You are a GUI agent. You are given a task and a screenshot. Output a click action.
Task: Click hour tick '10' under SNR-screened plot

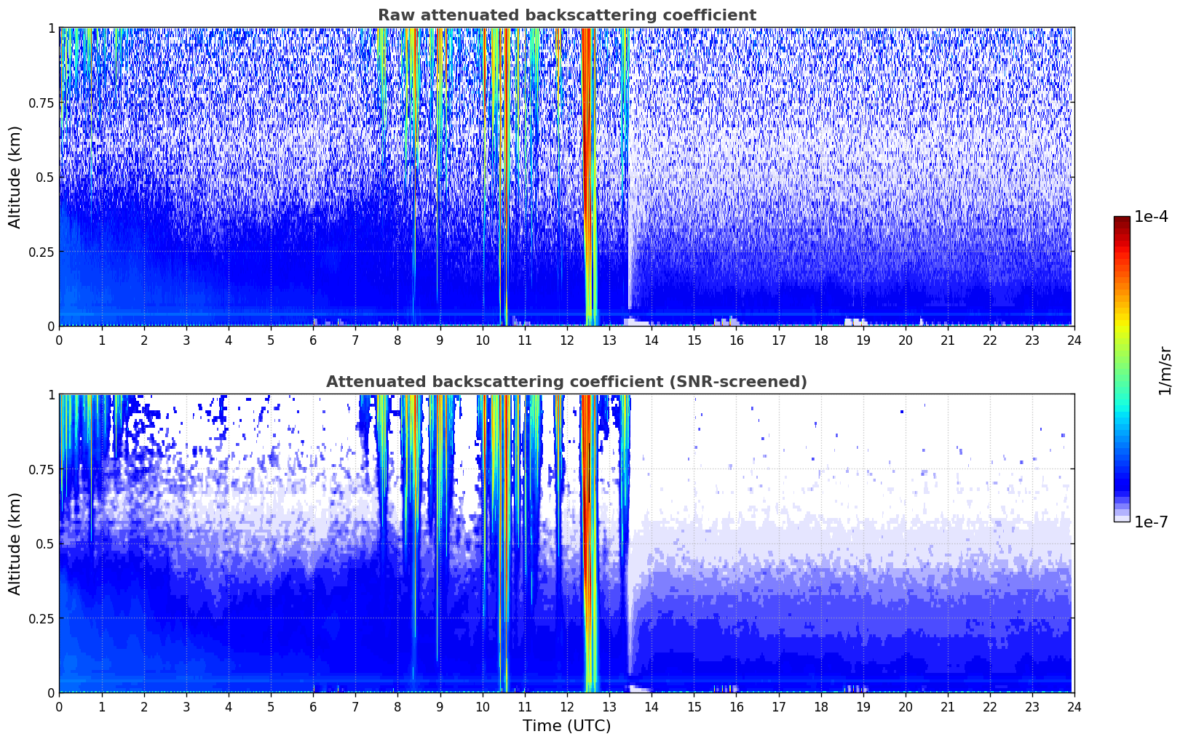(x=482, y=706)
